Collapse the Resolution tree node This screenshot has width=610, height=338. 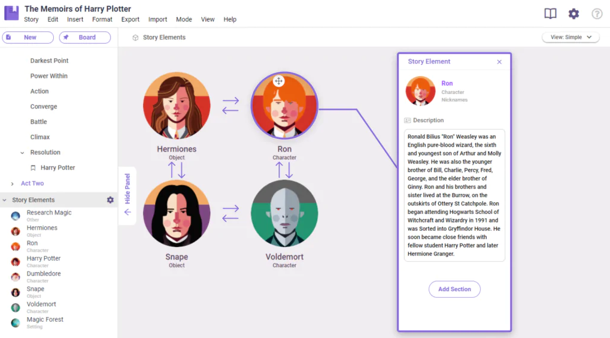point(22,153)
